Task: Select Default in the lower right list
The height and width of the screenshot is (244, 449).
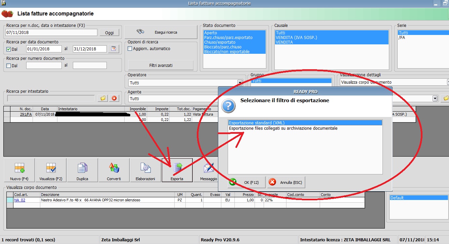Action: pos(419,198)
